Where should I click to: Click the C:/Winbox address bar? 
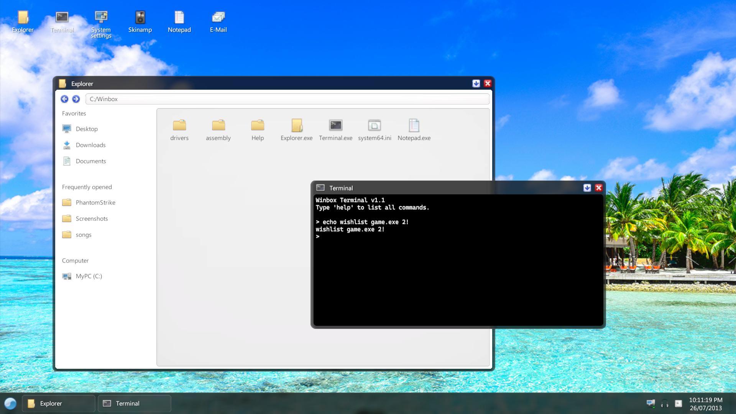pyautogui.click(x=287, y=99)
